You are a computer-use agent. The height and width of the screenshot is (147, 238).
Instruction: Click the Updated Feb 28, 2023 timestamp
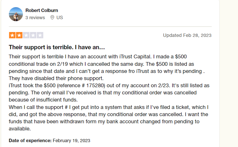pyautogui.click(x=187, y=35)
